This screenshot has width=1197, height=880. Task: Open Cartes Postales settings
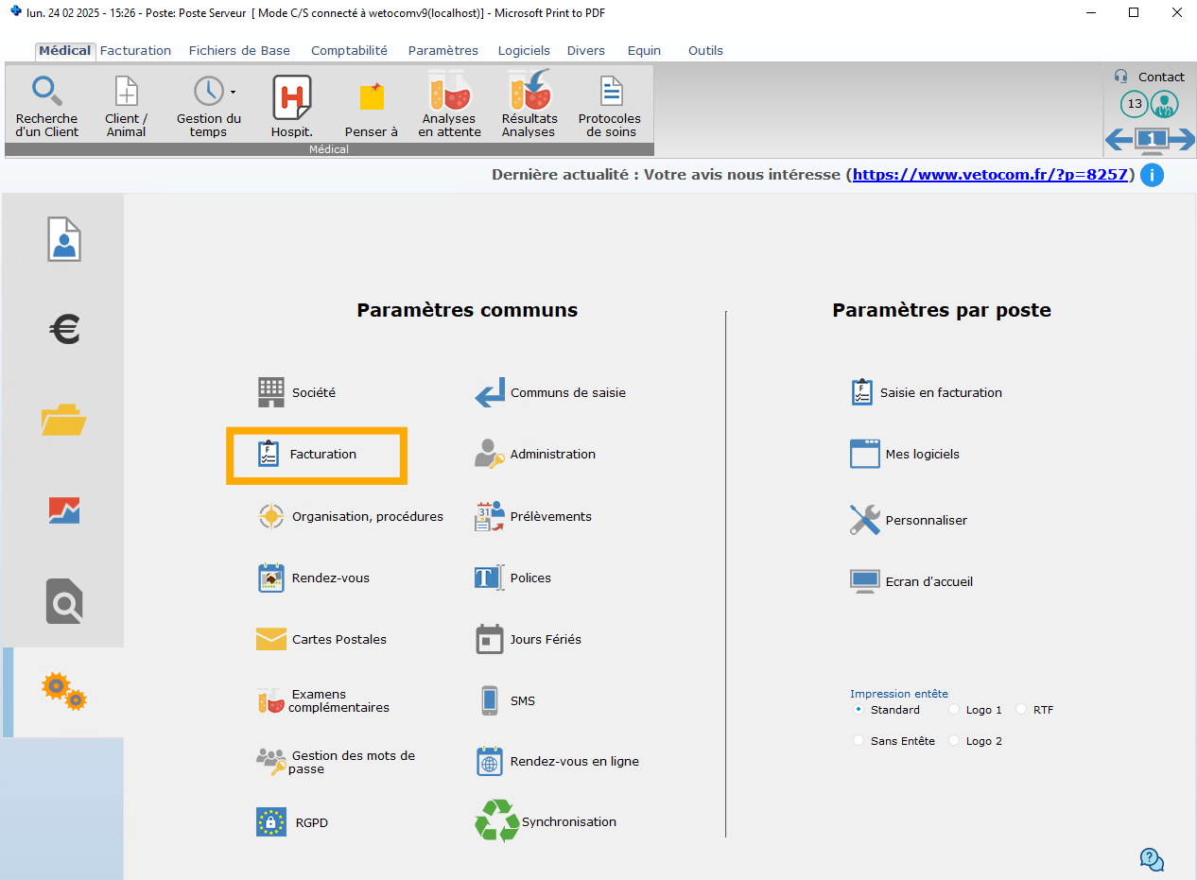tap(321, 639)
